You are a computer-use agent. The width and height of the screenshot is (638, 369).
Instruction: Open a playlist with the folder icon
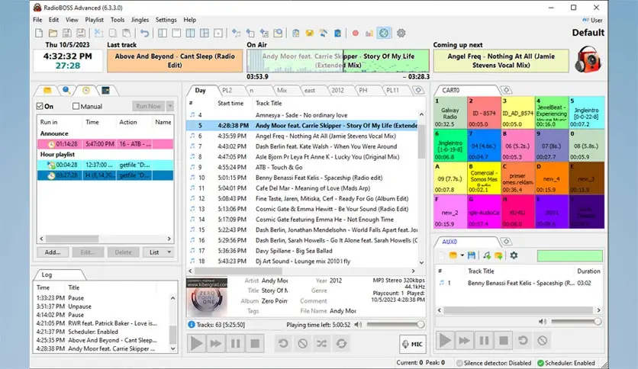53,34
